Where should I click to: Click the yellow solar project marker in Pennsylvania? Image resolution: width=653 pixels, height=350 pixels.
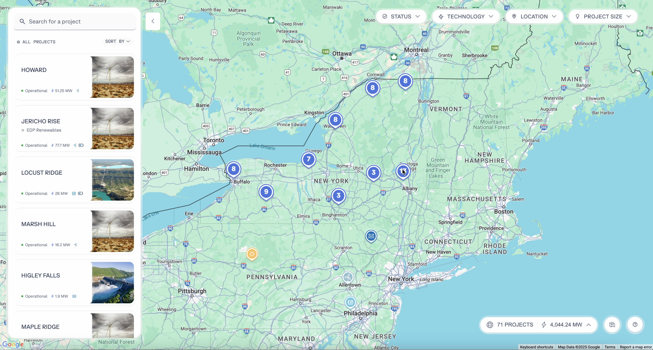click(x=252, y=254)
